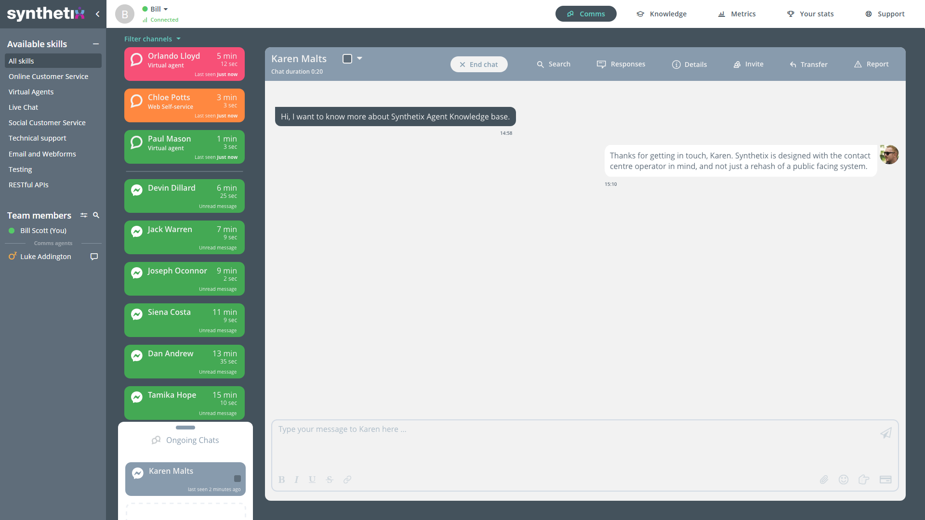Message Luke Addington via chat icon
This screenshot has height=520, width=925.
tap(94, 257)
